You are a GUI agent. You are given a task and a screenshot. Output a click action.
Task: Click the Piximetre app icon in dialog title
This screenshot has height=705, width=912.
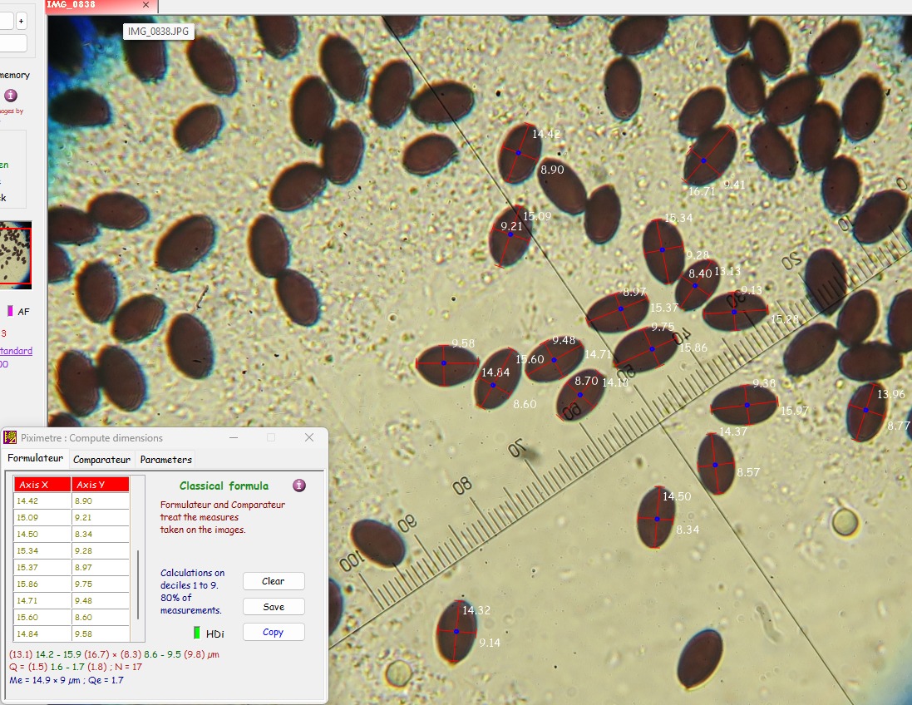(10, 437)
